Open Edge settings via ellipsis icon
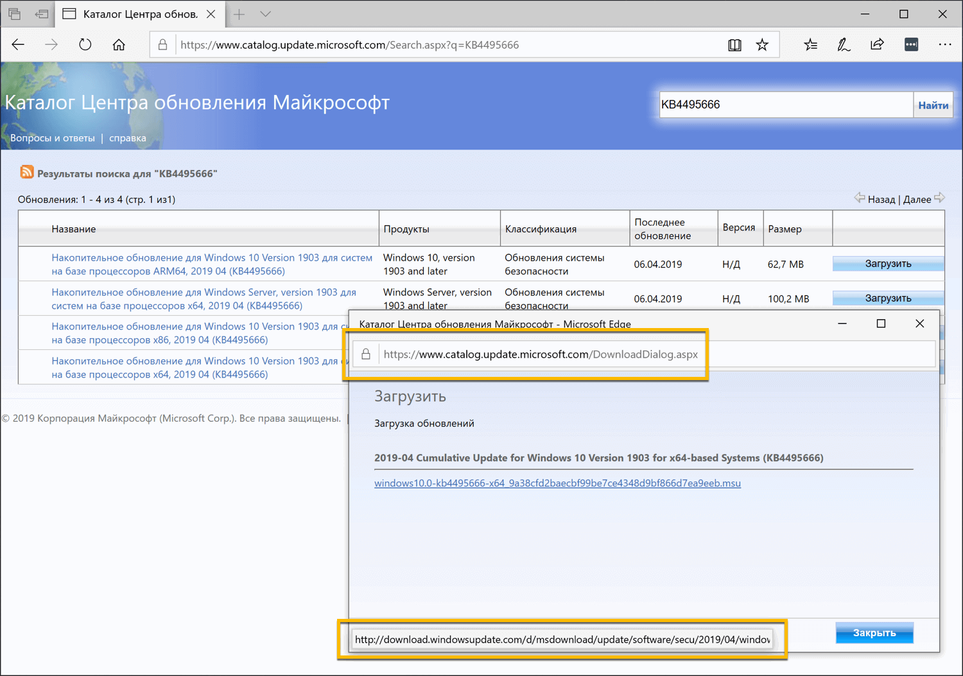This screenshot has height=676, width=963. point(946,44)
